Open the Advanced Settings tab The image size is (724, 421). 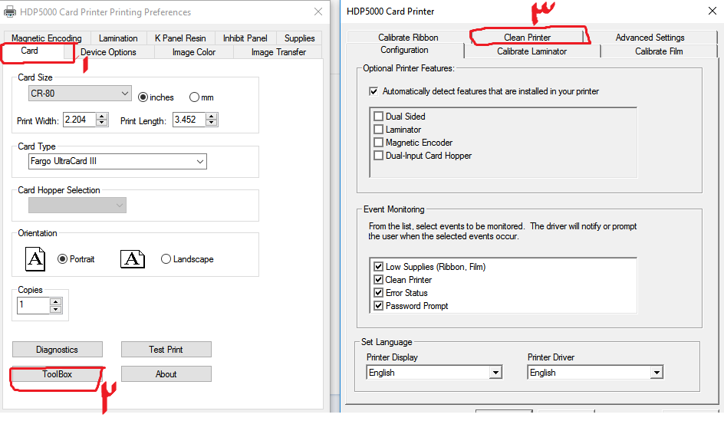[x=650, y=38]
